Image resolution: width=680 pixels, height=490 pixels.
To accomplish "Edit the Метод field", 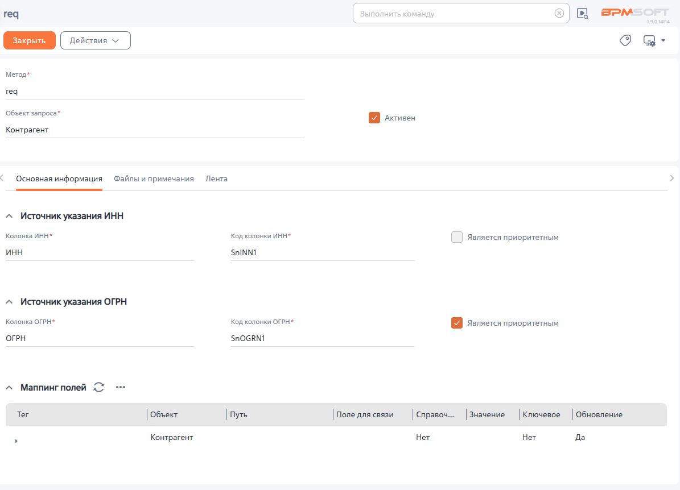I will [155, 91].
